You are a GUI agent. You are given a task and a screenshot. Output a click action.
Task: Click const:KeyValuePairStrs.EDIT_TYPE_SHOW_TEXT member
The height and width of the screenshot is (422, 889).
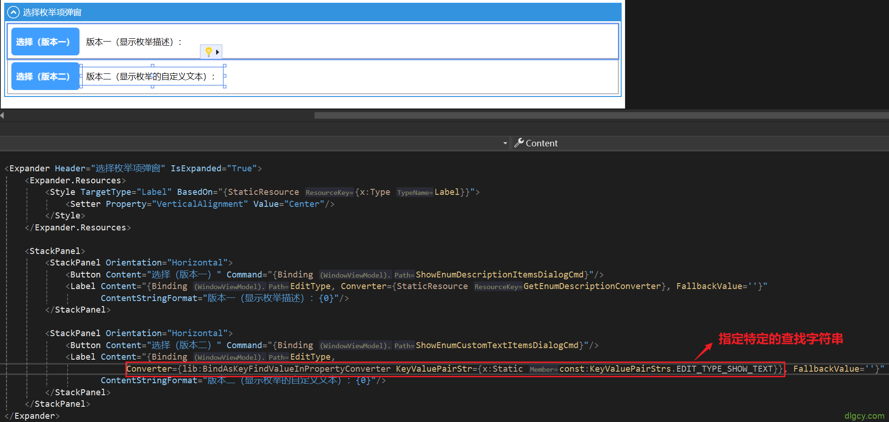point(666,369)
